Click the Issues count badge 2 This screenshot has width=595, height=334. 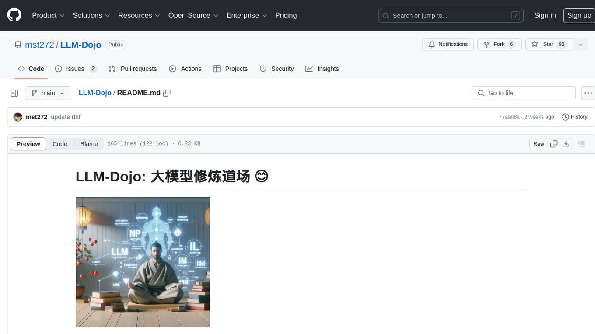pos(93,69)
